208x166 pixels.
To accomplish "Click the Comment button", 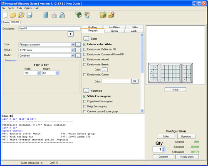I will click(x=163, y=157).
